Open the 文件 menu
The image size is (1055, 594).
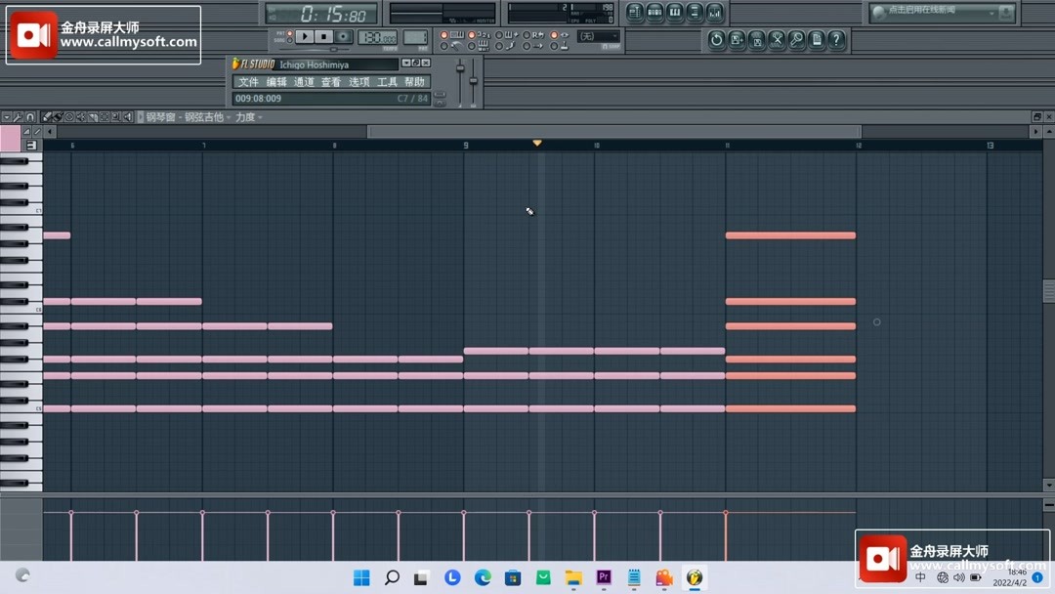(x=246, y=82)
